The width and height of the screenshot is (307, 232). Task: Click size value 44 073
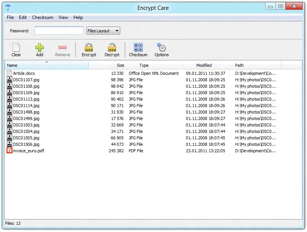tap(117, 144)
